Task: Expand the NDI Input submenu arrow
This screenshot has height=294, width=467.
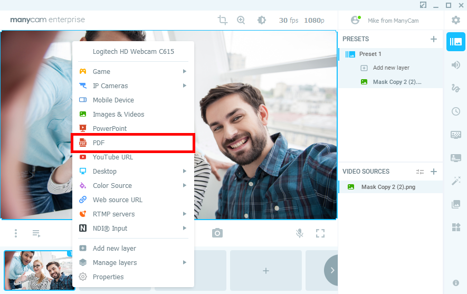Action: 185,228
